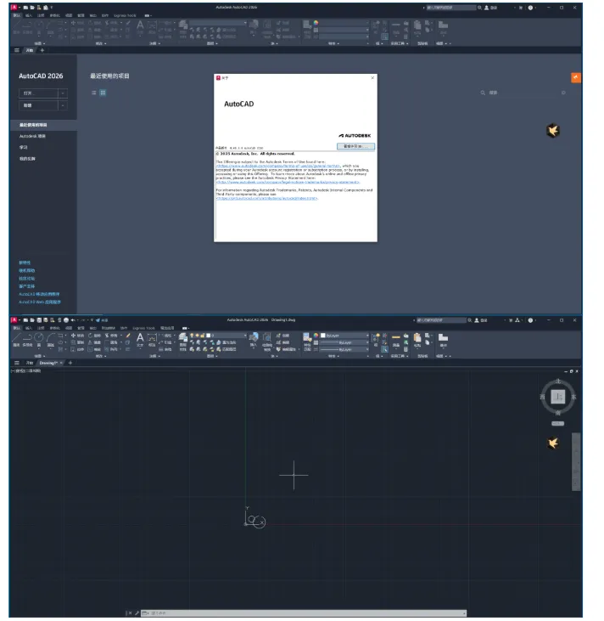Viewport: 604px width, 621px height.
Task: Expand the Draw panel title in the Drawing1 ribbon
Action: click(x=40, y=356)
